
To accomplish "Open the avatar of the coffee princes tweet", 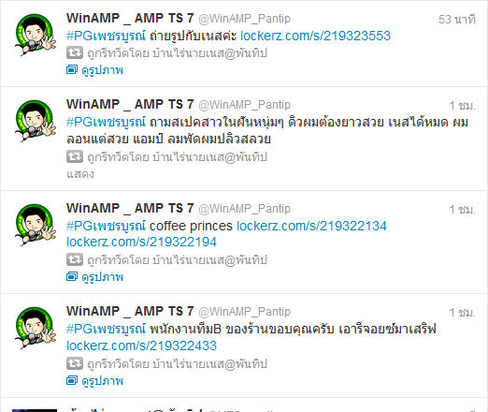I will [x=36, y=225].
